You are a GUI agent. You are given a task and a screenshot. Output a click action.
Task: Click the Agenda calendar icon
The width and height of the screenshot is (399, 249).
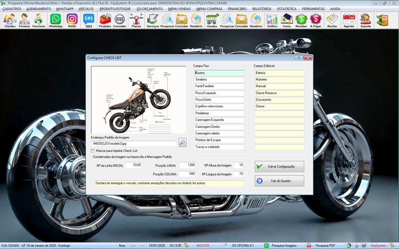point(349,20)
